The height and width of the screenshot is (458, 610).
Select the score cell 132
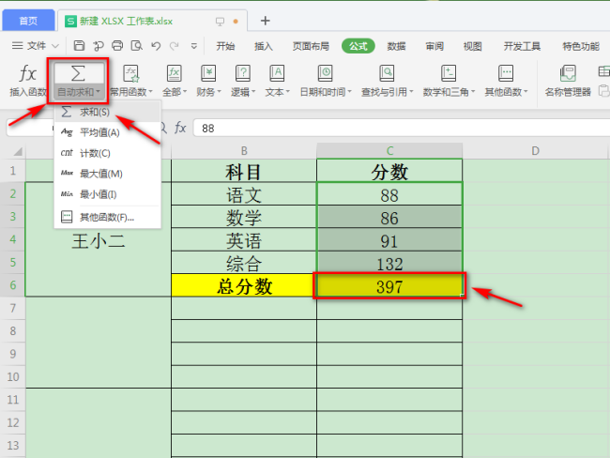click(389, 263)
